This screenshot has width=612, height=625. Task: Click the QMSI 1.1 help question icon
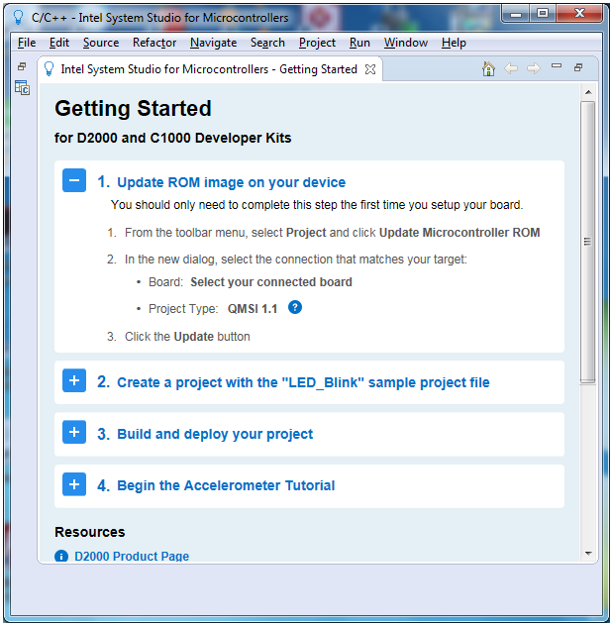[295, 307]
